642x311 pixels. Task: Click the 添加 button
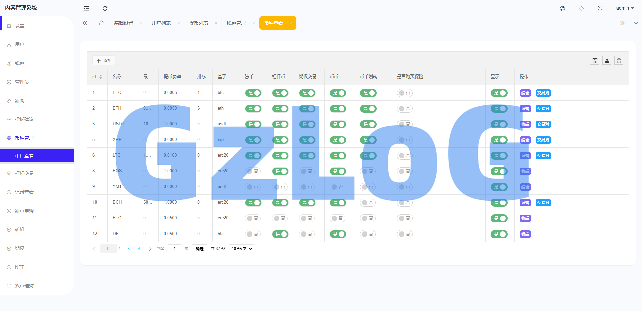click(104, 61)
